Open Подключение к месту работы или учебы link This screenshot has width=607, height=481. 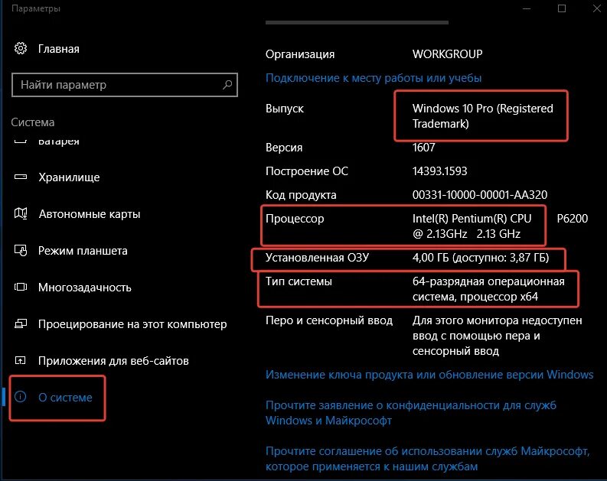[374, 78]
